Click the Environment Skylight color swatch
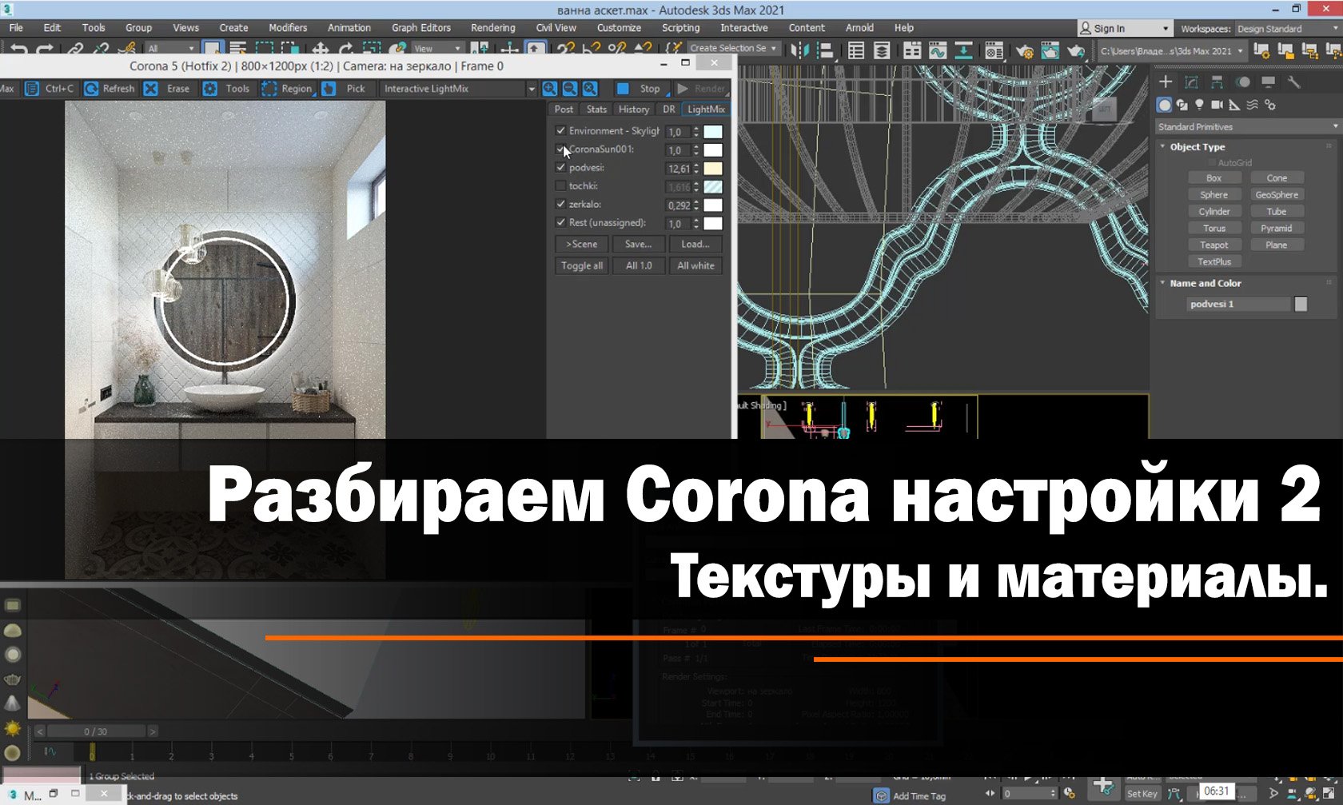The width and height of the screenshot is (1343, 805). [x=712, y=132]
